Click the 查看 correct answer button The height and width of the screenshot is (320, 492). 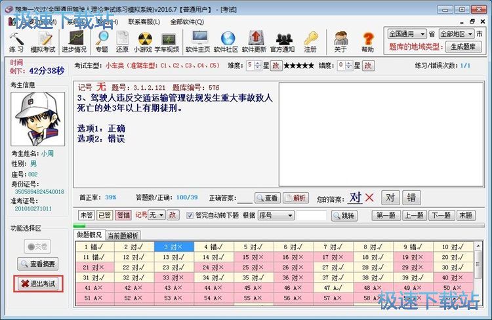click(268, 198)
